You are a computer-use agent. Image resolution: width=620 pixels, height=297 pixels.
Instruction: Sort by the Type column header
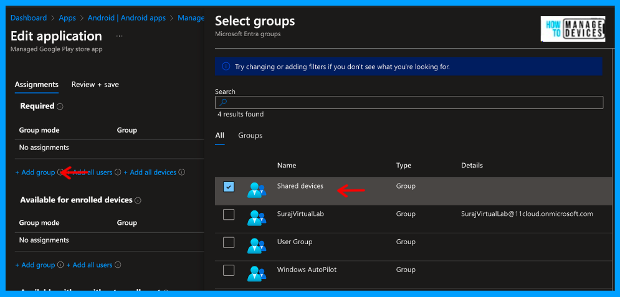tap(404, 165)
